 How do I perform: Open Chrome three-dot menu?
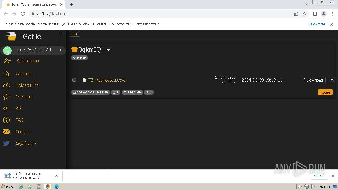332,14
